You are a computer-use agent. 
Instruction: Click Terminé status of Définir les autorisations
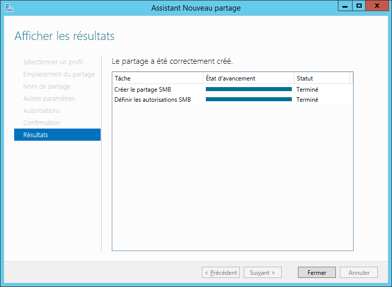tap(307, 100)
